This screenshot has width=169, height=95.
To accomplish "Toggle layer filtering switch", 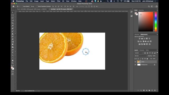I will [157, 53].
